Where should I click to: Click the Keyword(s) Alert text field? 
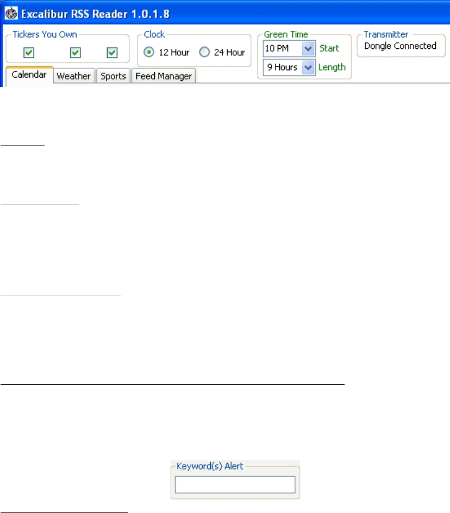tap(235, 485)
